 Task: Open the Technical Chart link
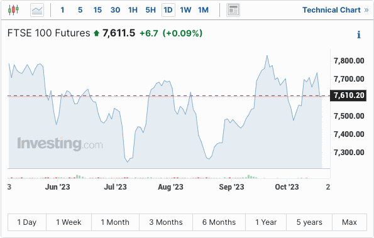(336, 10)
